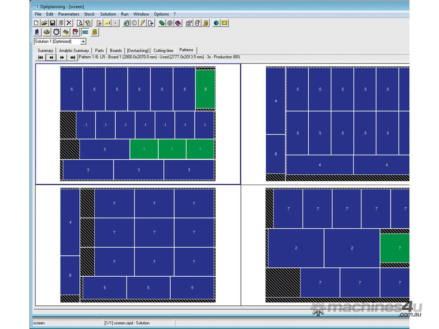Jump to the last pattern
The height and width of the screenshot is (329, 439).
[73, 57]
